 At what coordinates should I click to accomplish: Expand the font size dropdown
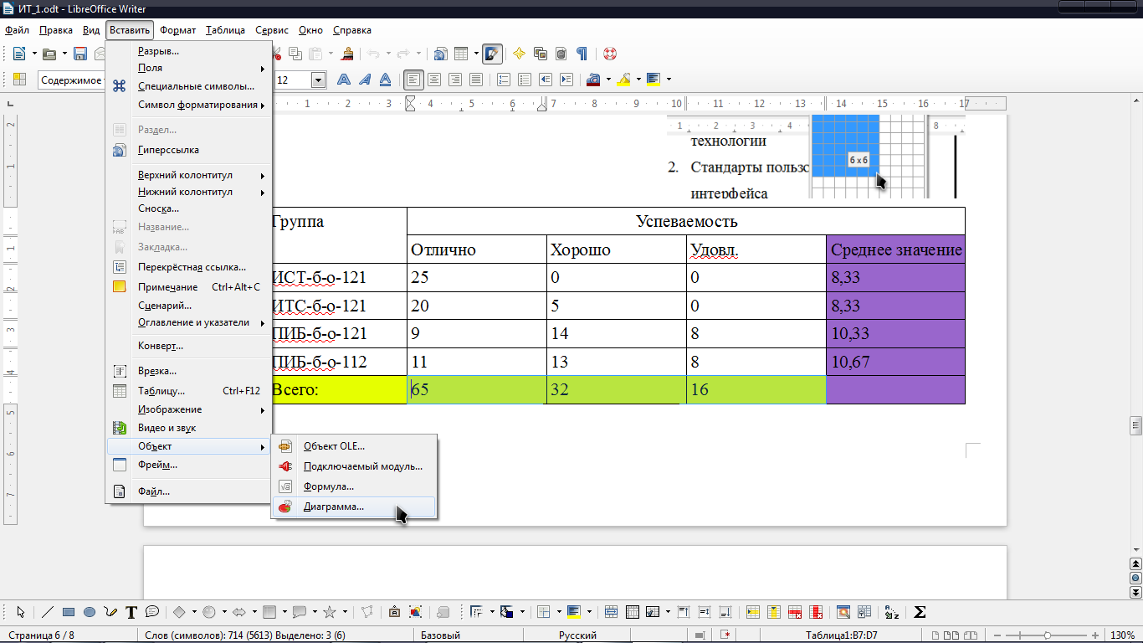click(318, 80)
